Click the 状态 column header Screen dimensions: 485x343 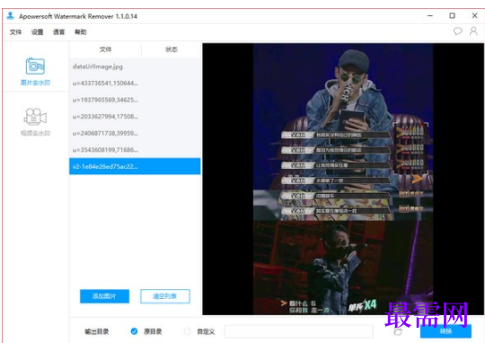coord(172,49)
